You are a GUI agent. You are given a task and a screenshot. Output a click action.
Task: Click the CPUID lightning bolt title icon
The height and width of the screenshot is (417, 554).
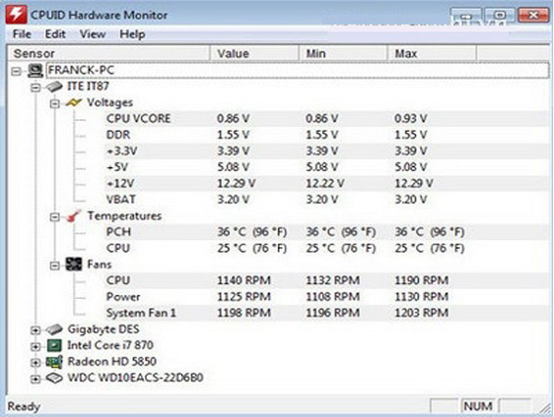[x=16, y=15]
